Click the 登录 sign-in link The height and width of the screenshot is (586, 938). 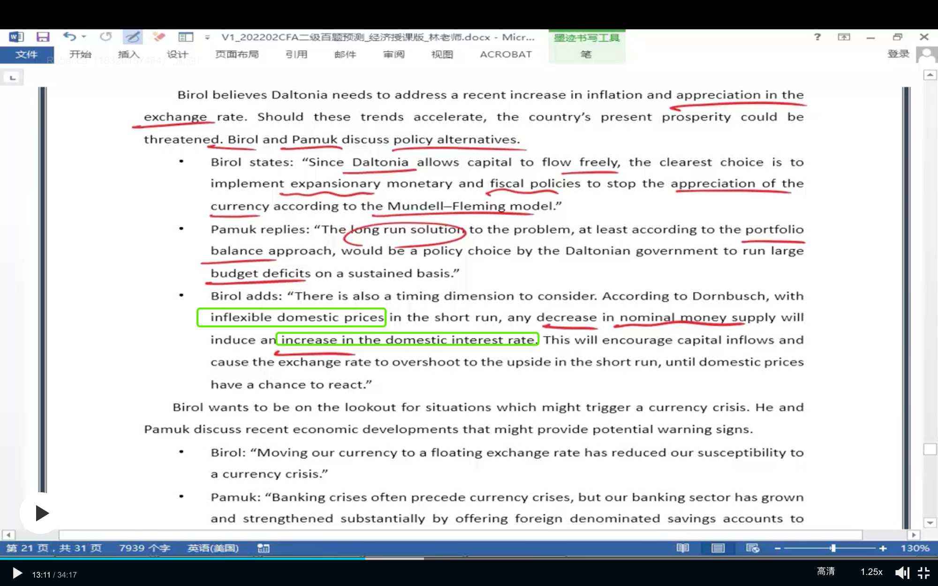click(898, 54)
